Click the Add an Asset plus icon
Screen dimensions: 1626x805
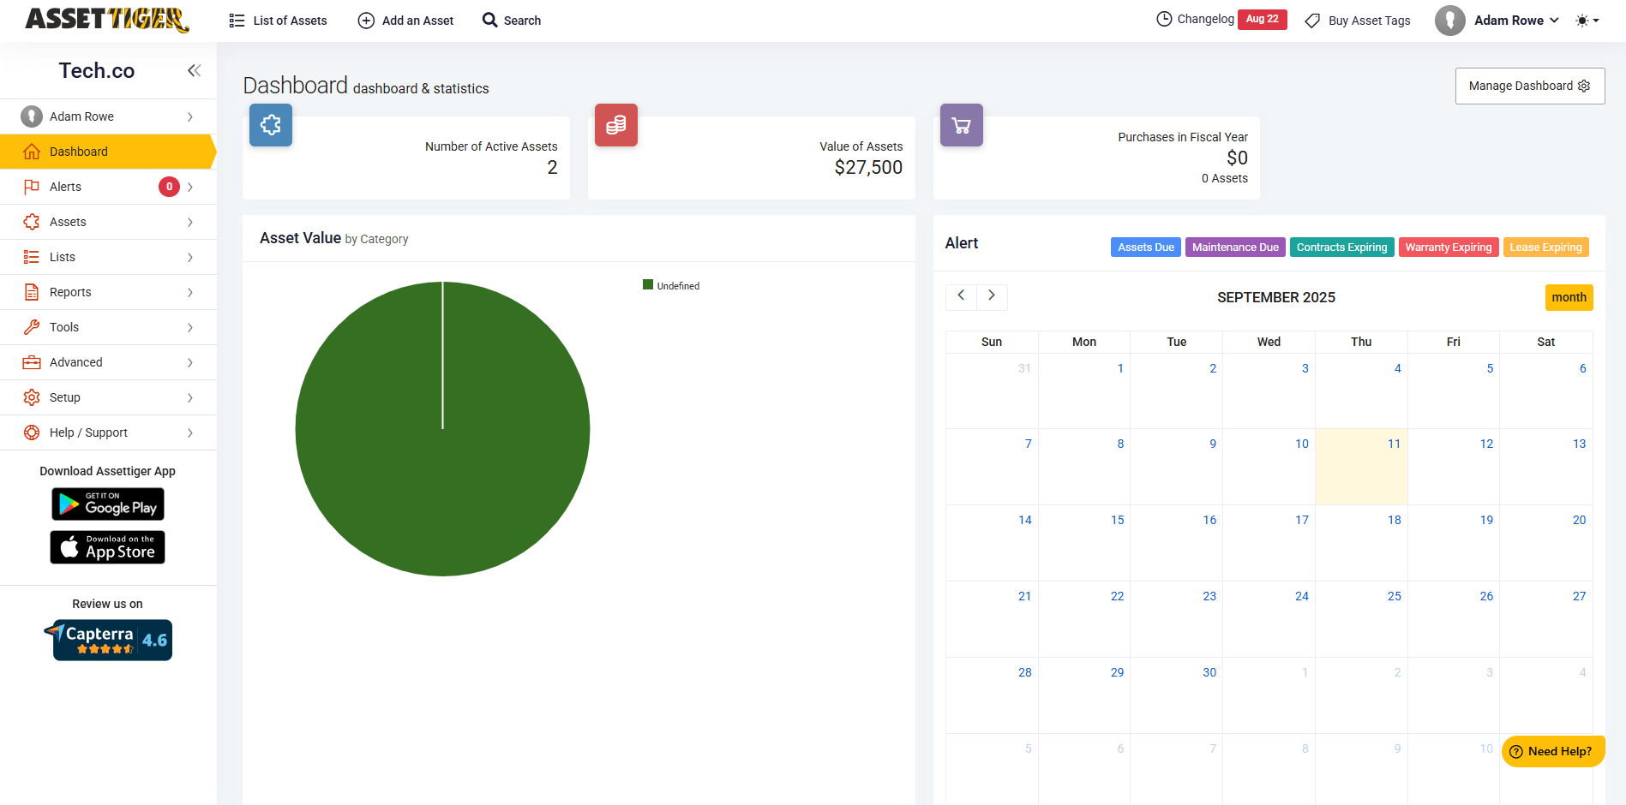coord(366,21)
